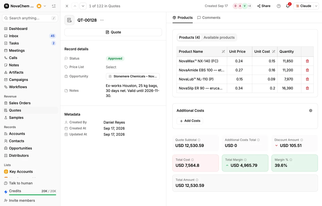The height and width of the screenshot is (206, 322).
Task: Open the QT-00128 more options menu
Action: (x=102, y=20)
